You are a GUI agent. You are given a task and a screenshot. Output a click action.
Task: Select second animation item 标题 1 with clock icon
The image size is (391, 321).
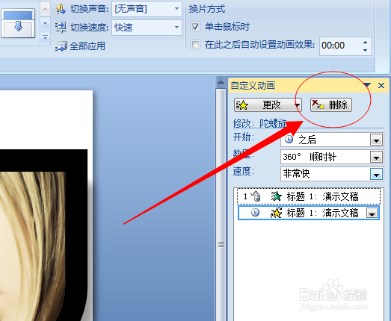coord(309,213)
